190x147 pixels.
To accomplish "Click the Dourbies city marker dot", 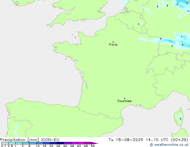I will click(x=124, y=98).
